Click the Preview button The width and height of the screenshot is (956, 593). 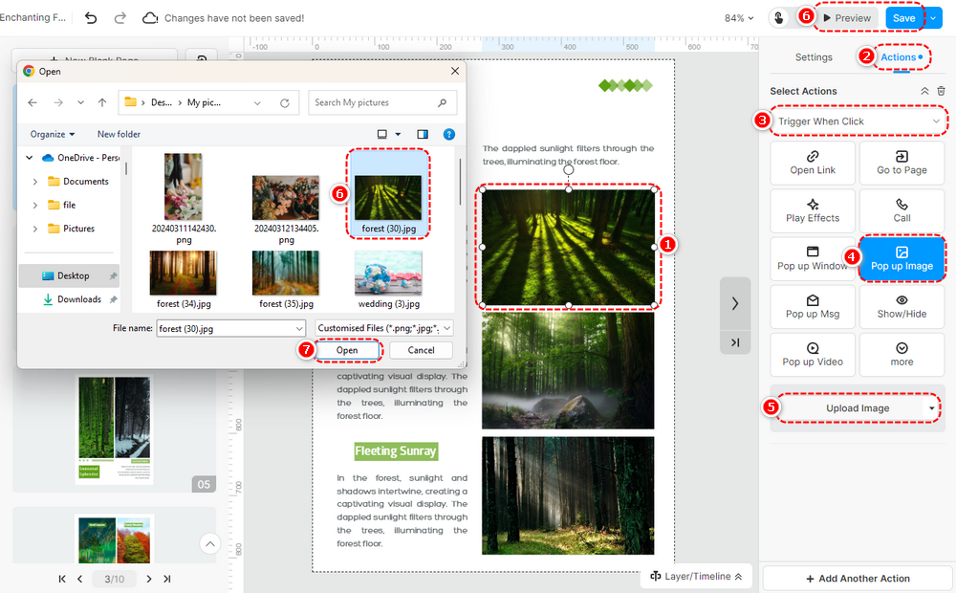coord(847,18)
